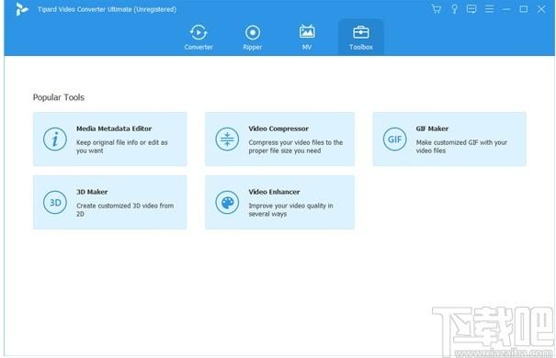Viewport: 556px width, 358px height.
Task: Open the Media Metadata Editor tool title
Action: pos(114,129)
